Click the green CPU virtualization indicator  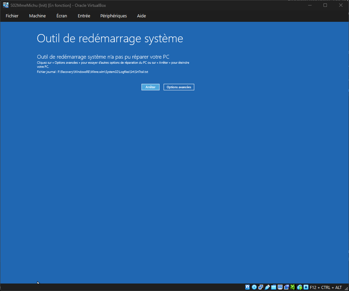[x=293, y=287]
